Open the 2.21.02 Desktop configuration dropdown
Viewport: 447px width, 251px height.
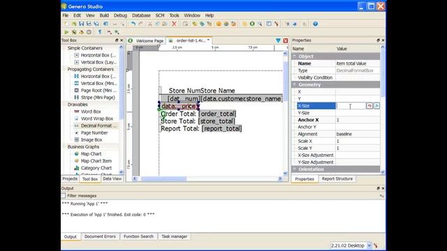369,245
